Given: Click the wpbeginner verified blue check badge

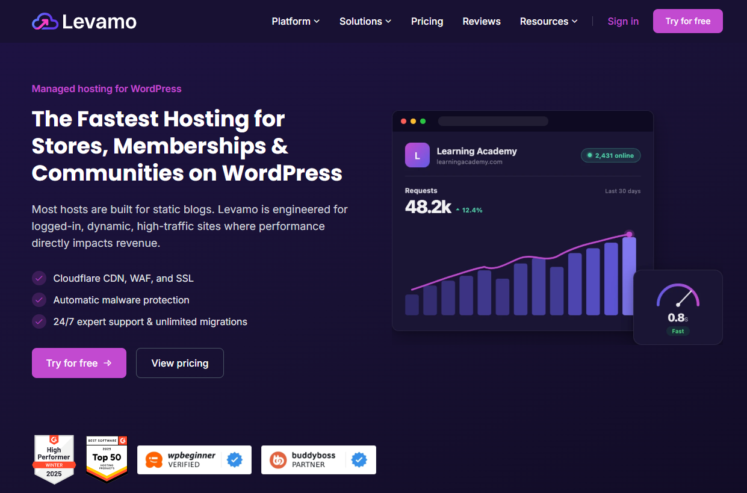Looking at the screenshot, I should 235,460.
